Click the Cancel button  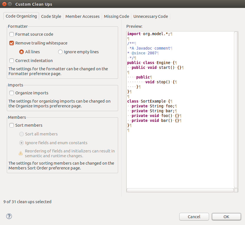pos(194,216)
